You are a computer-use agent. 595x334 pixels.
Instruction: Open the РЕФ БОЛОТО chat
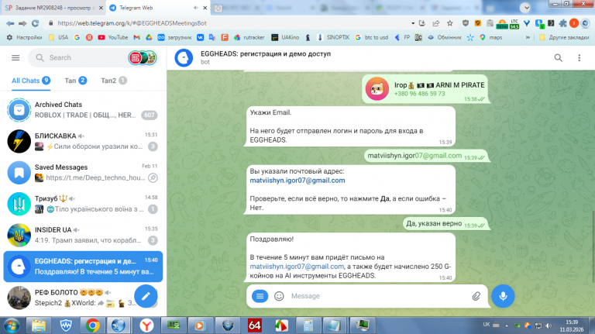coord(83,298)
